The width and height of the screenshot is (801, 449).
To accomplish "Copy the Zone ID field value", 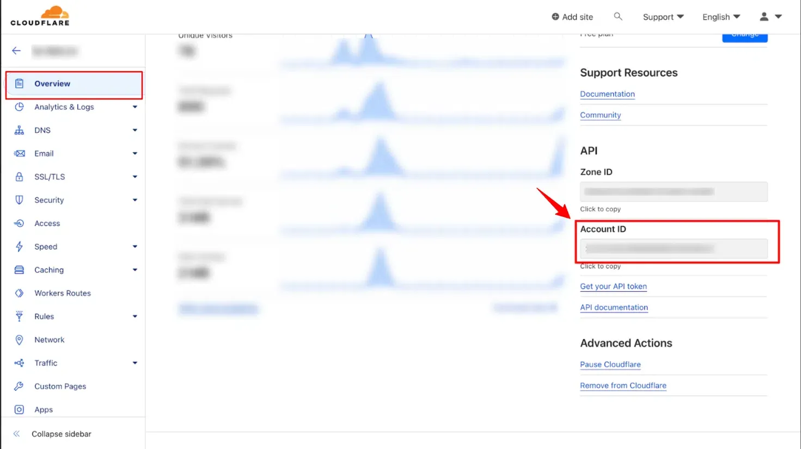I will (x=674, y=192).
